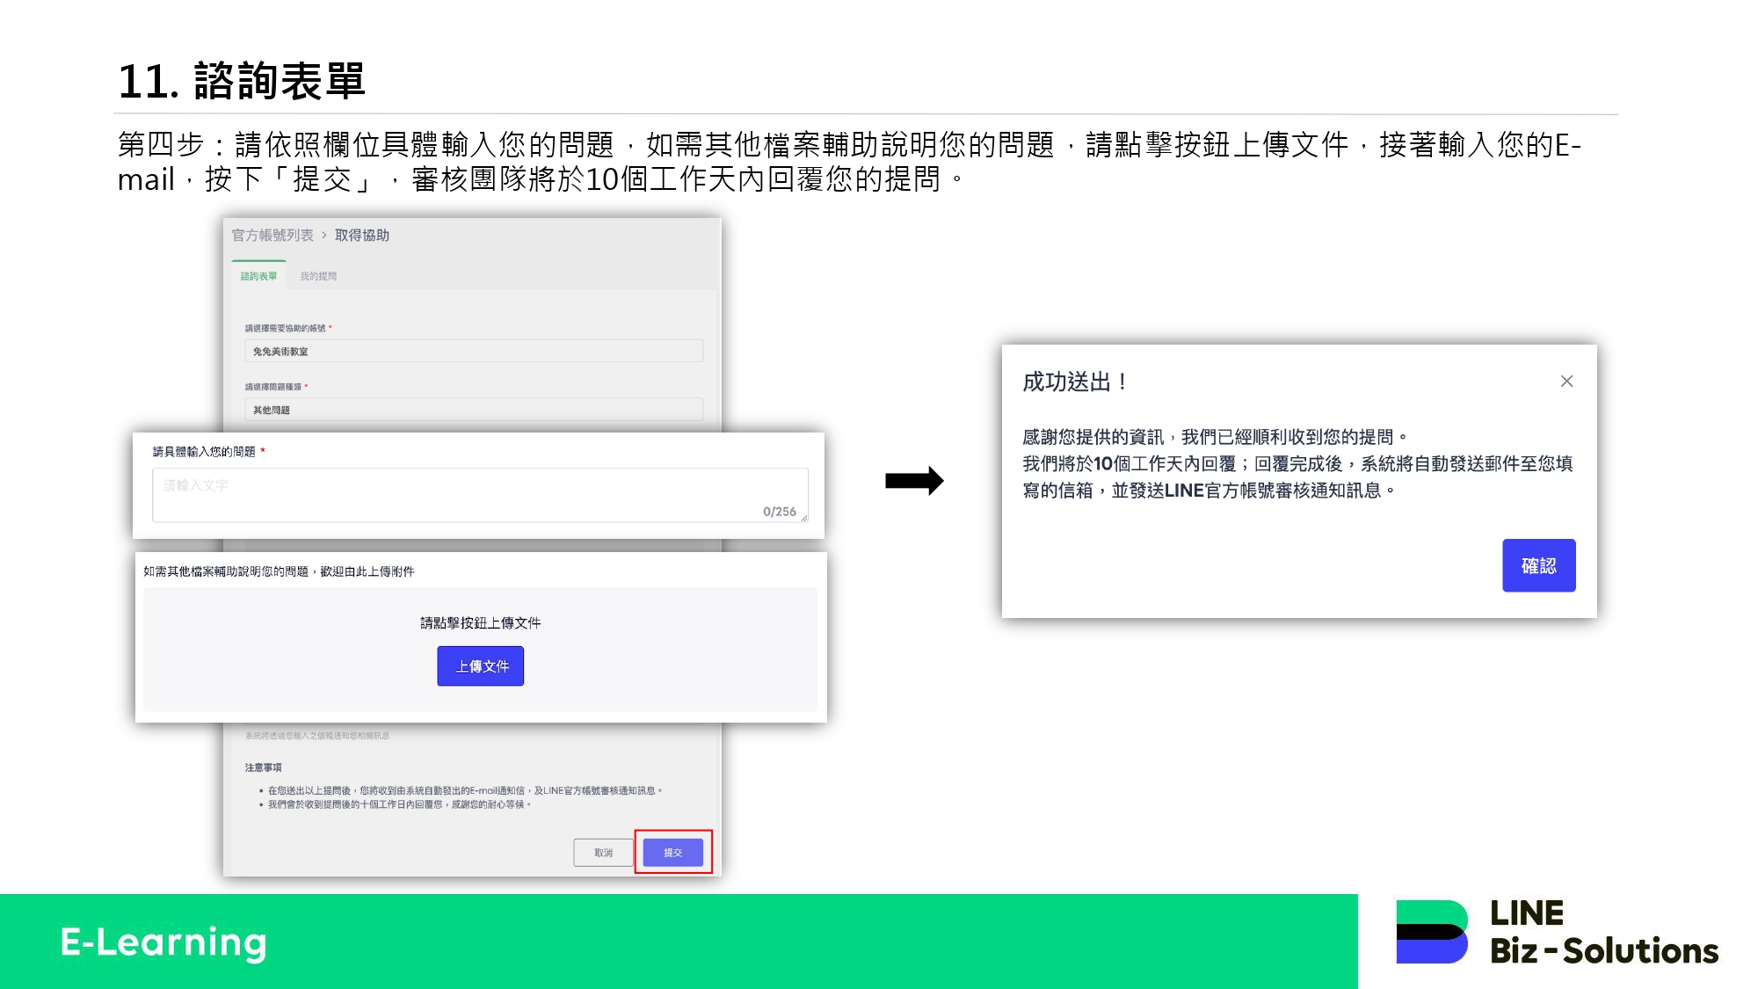Click the breadcrumb chevron separator icon

pos(324,235)
